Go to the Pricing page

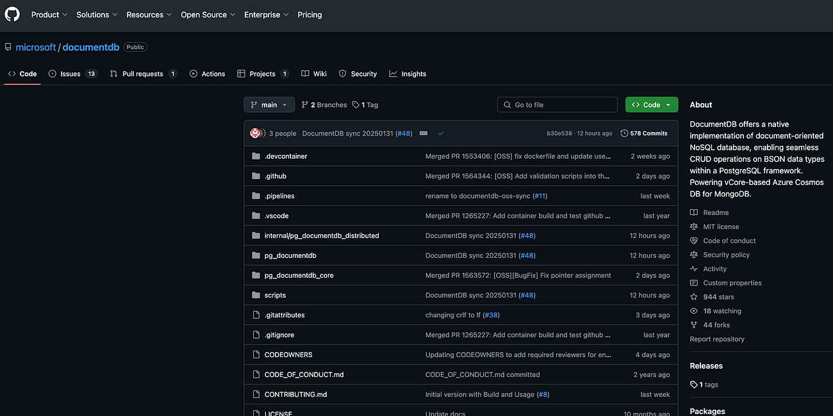309,15
